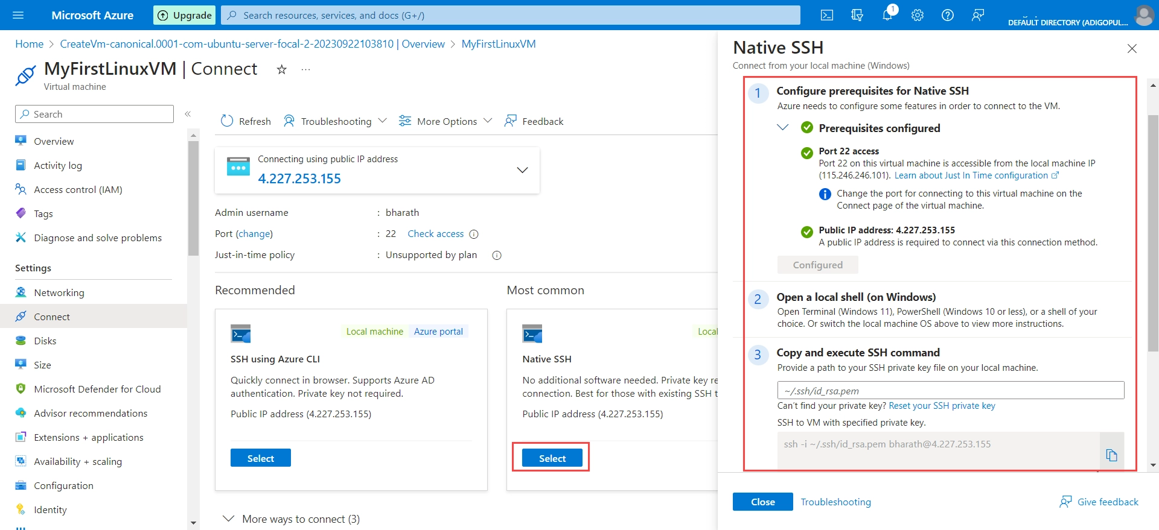Viewport: 1159px width, 530px height.
Task: Collapse the left sidebar with the double chevron
Action: point(188,114)
